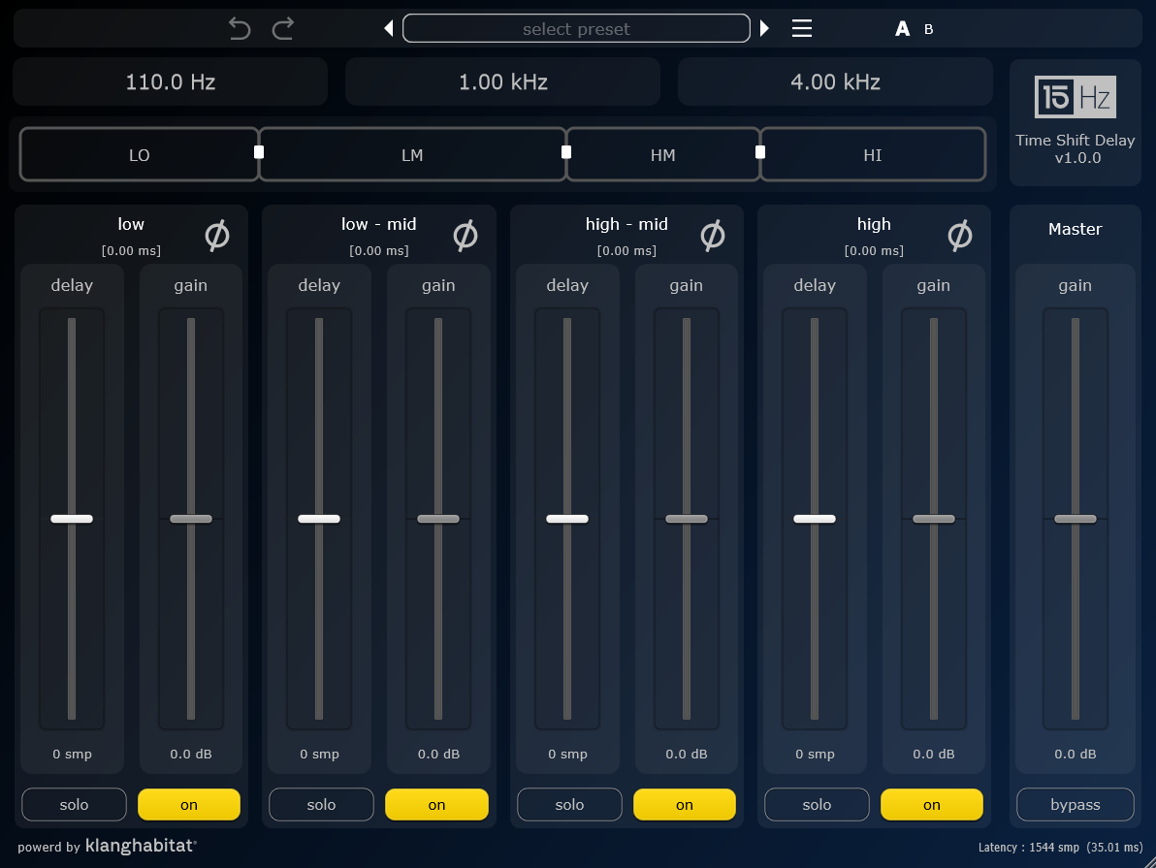
Task: Switch to B state
Action: tap(929, 29)
